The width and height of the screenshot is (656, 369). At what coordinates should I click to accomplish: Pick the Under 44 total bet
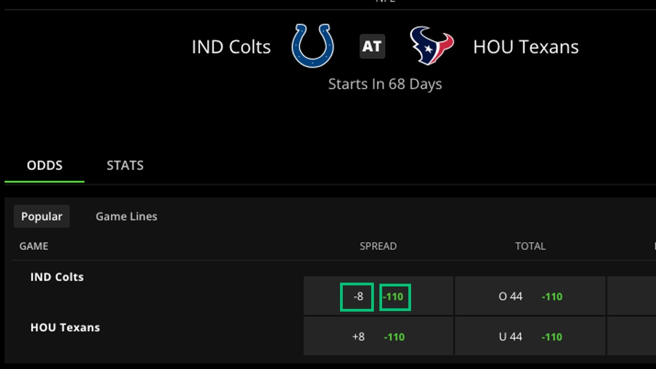coord(511,336)
